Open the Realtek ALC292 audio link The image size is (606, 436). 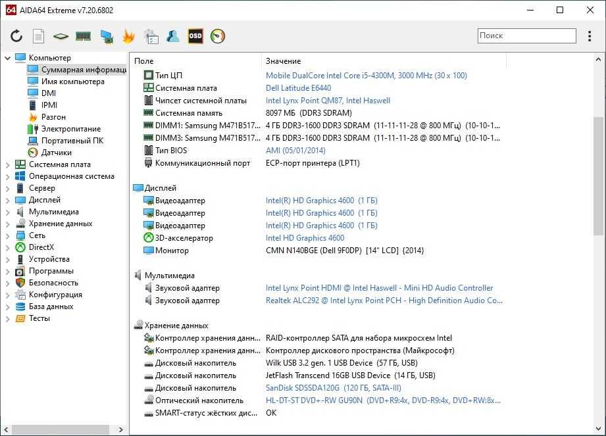(384, 301)
